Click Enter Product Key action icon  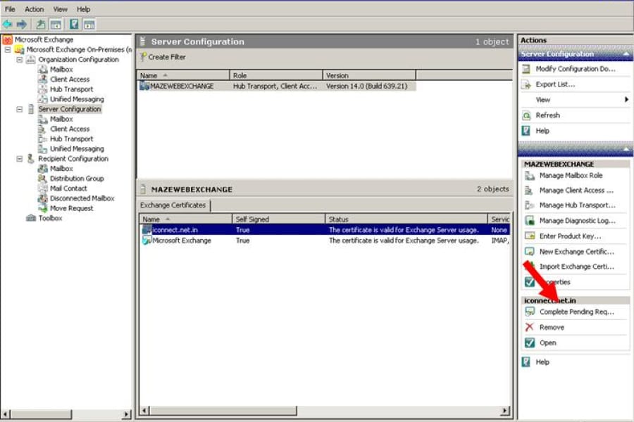click(529, 236)
